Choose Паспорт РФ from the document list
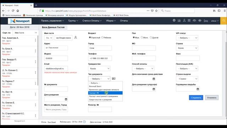227x128 pixels. (105, 93)
